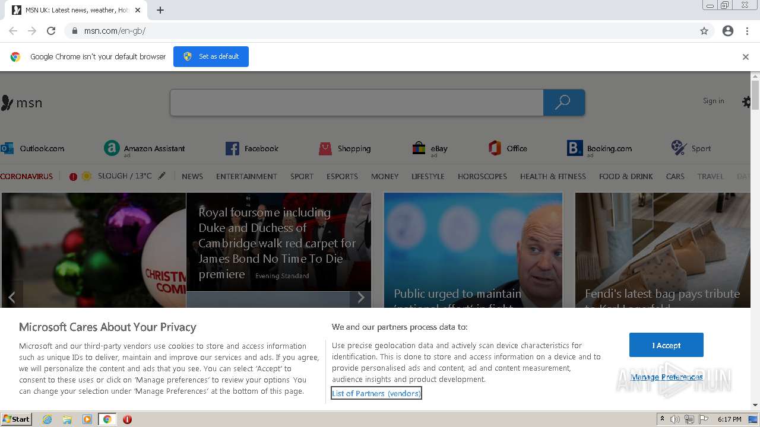Viewport: 760px width, 427px height.
Task: Edit weather location with pencil icon
Action: [x=161, y=176]
